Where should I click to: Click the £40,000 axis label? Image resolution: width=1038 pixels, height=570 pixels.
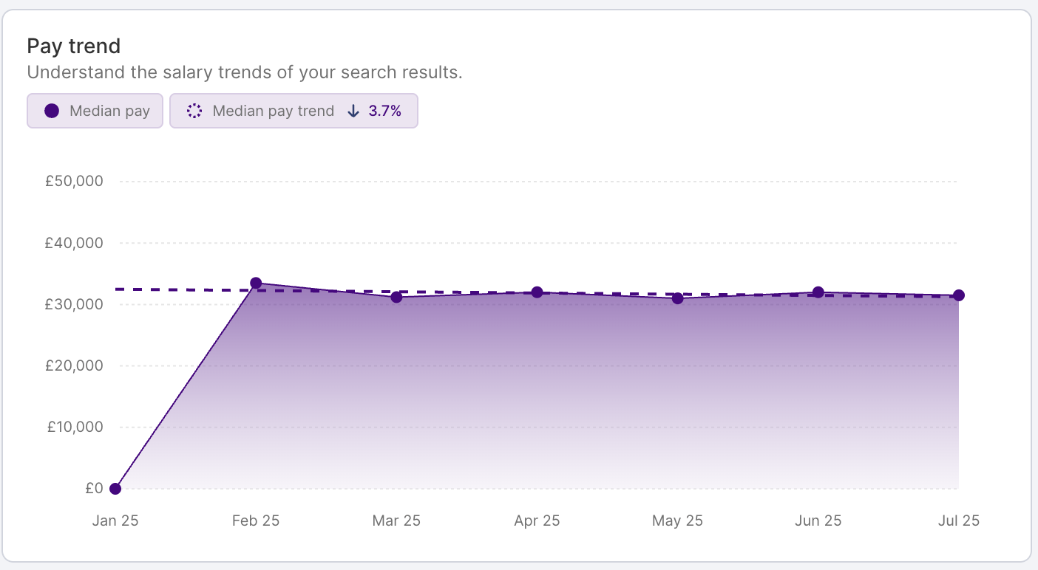point(74,242)
